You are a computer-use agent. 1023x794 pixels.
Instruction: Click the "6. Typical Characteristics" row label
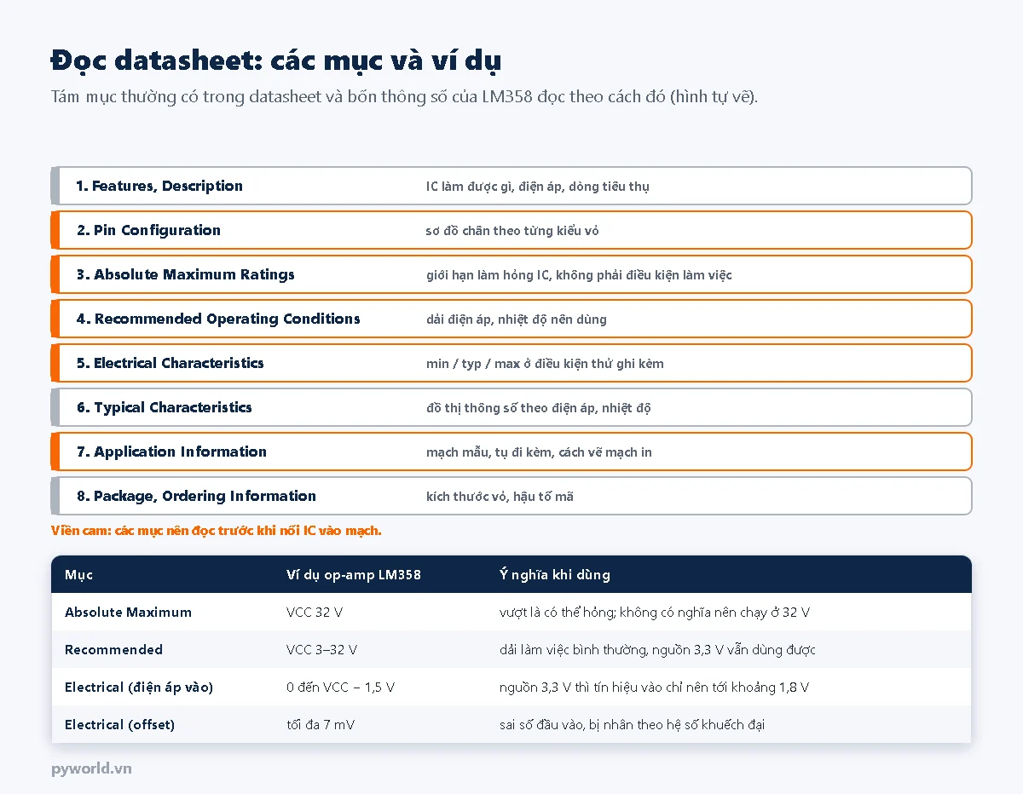coord(164,407)
